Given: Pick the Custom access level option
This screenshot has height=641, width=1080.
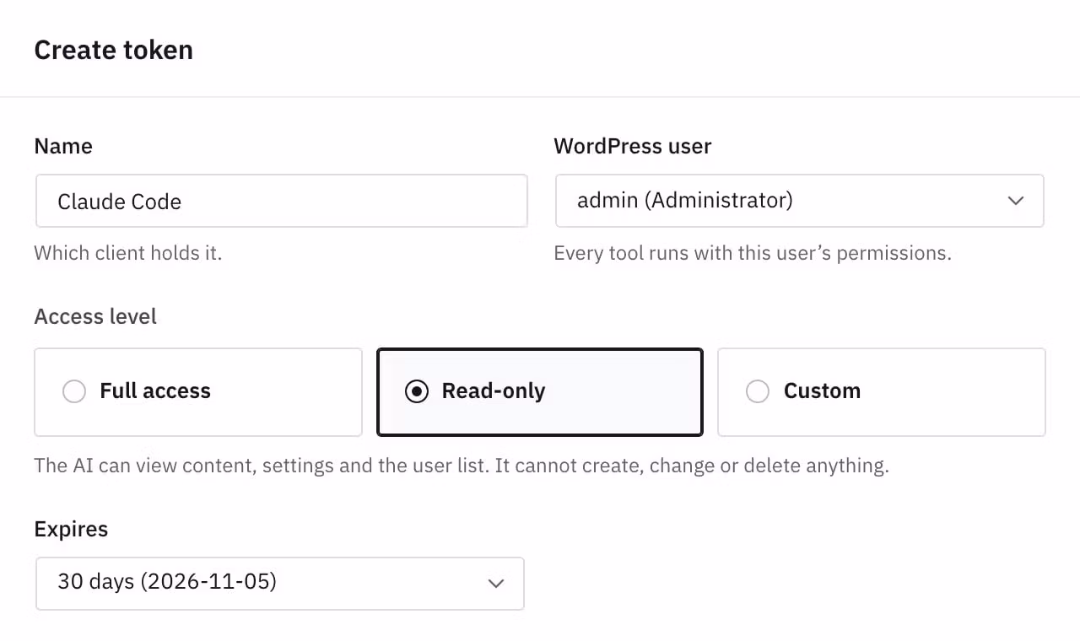Looking at the screenshot, I should tap(882, 391).
